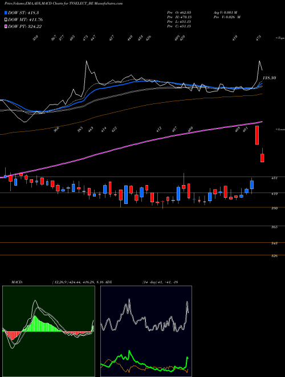285x377 pixels.
Task: Click the last blue candle near the 431 level
Action: click(x=251, y=185)
